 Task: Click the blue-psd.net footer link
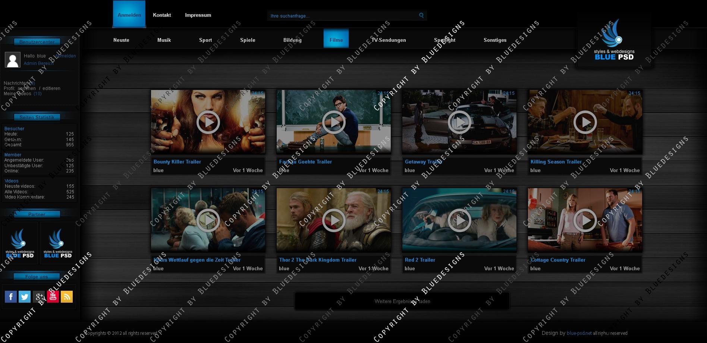coord(579,333)
